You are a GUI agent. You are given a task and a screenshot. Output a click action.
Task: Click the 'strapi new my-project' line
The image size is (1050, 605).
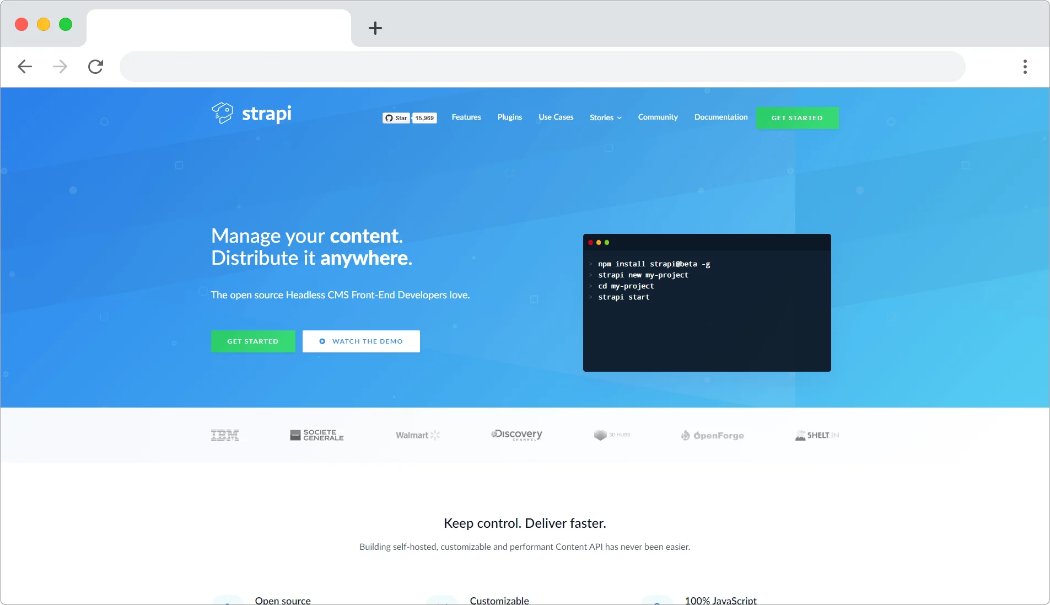pos(643,275)
